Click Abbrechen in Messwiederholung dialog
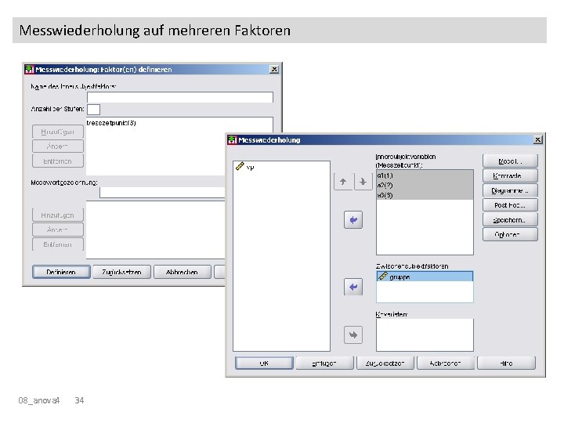 click(446, 363)
